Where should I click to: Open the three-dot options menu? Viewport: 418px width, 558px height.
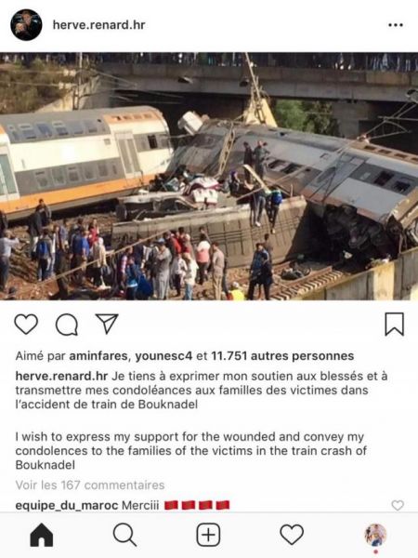(x=396, y=25)
